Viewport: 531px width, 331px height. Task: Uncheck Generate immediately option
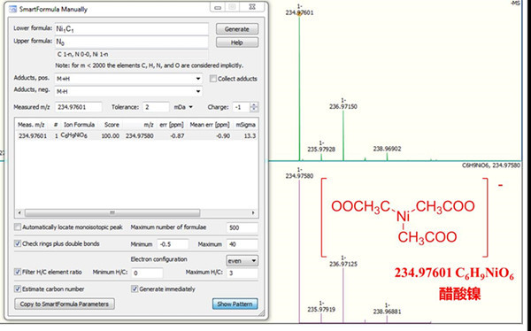point(135,289)
